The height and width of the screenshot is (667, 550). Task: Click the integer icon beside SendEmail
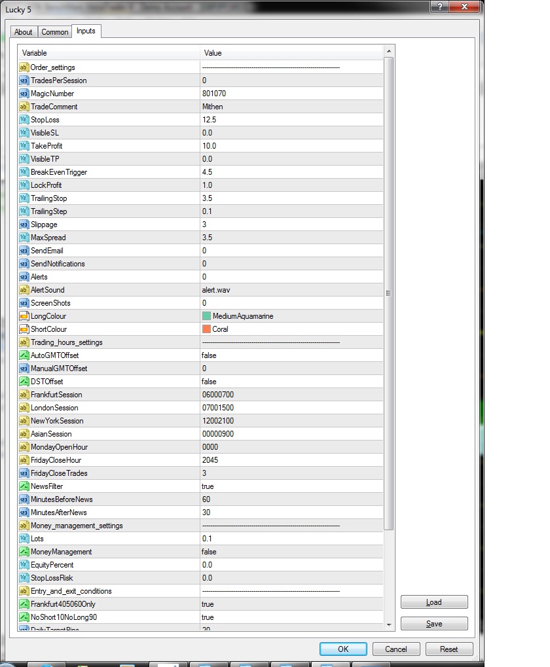[24, 251]
